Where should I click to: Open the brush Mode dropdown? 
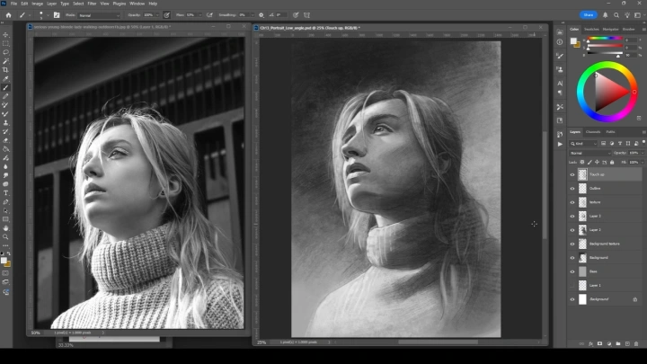99,15
